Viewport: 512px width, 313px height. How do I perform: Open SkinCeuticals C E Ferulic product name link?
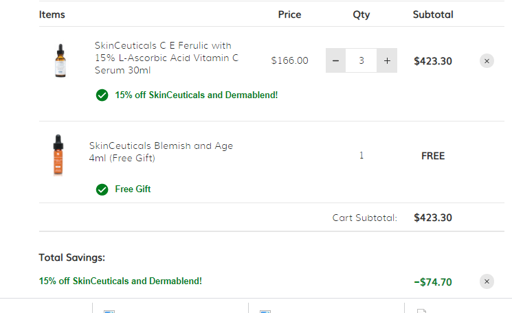pyautogui.click(x=166, y=58)
